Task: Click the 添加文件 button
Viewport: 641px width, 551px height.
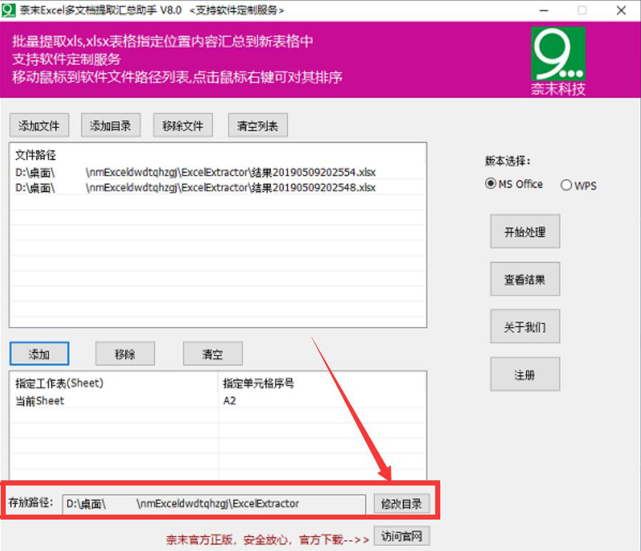Action: [x=39, y=126]
